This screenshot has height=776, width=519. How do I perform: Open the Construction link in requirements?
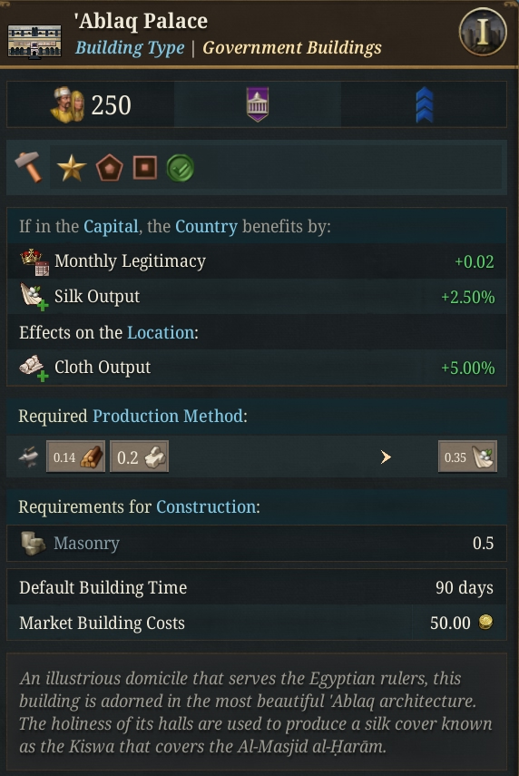206,506
